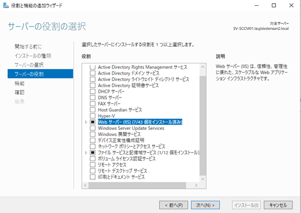This screenshot has width=301, height=213.
Task: Click the horizontal scrollbar right arrow
Action: 196,185
